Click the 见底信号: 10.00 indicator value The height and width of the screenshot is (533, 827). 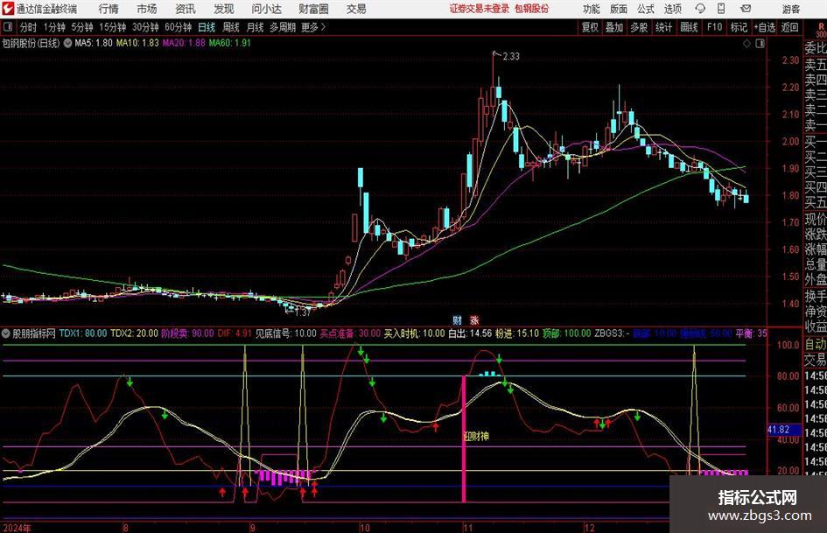pyautogui.click(x=286, y=333)
